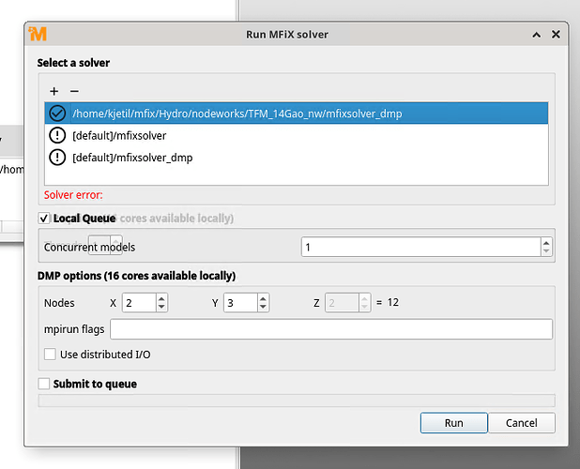Image resolution: width=580 pixels, height=469 pixels.
Task: Close the Run MFiX solver dialog
Action: tap(557, 35)
